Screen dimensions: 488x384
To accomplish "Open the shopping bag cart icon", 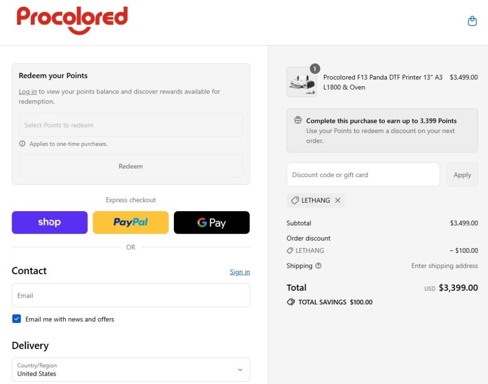I will click(472, 21).
